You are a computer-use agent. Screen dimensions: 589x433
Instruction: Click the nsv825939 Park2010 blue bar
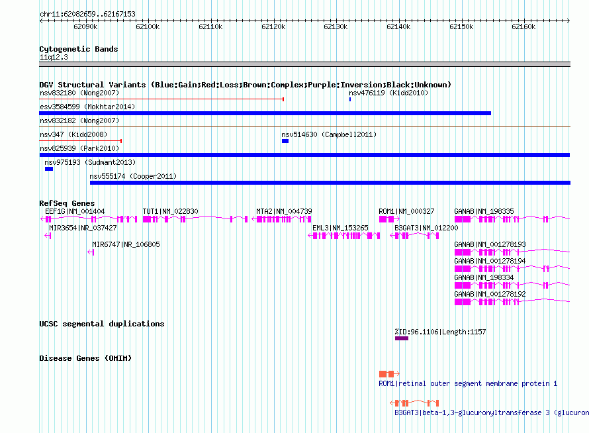tap(304, 155)
